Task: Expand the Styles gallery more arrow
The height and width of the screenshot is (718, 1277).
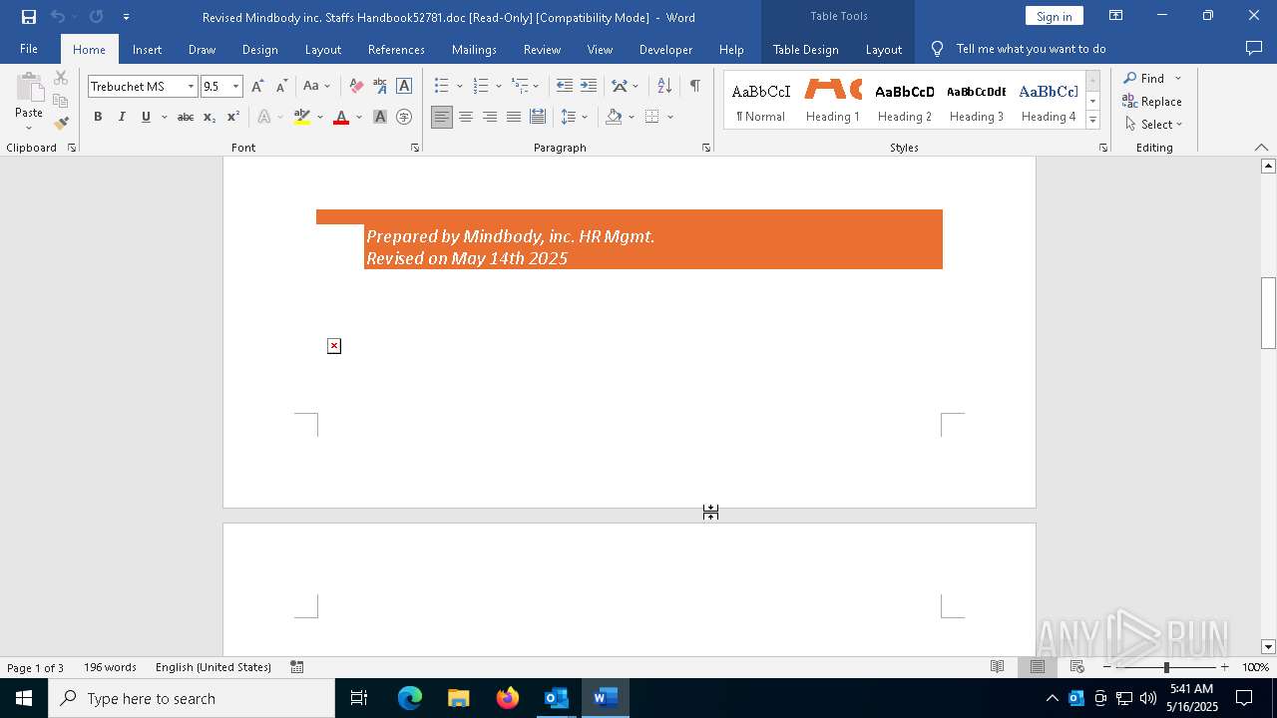Action: tap(1092, 121)
